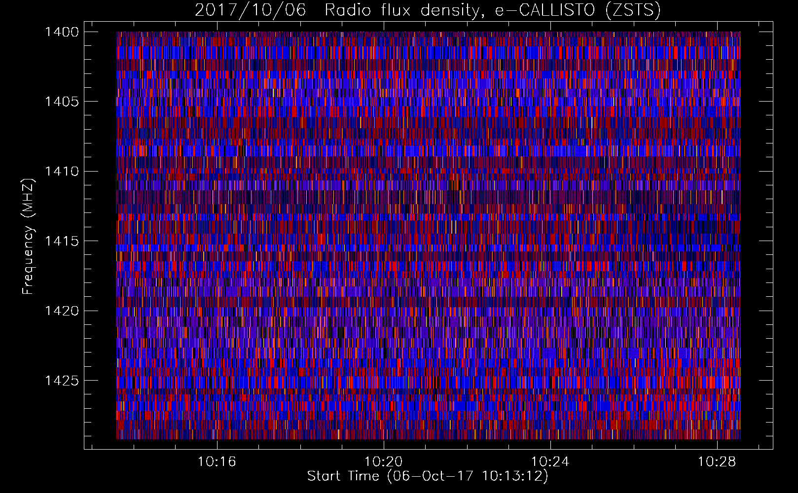This screenshot has height=493, width=798.
Task: Click the 1405 frequency tick label
Action: pyautogui.click(x=62, y=102)
